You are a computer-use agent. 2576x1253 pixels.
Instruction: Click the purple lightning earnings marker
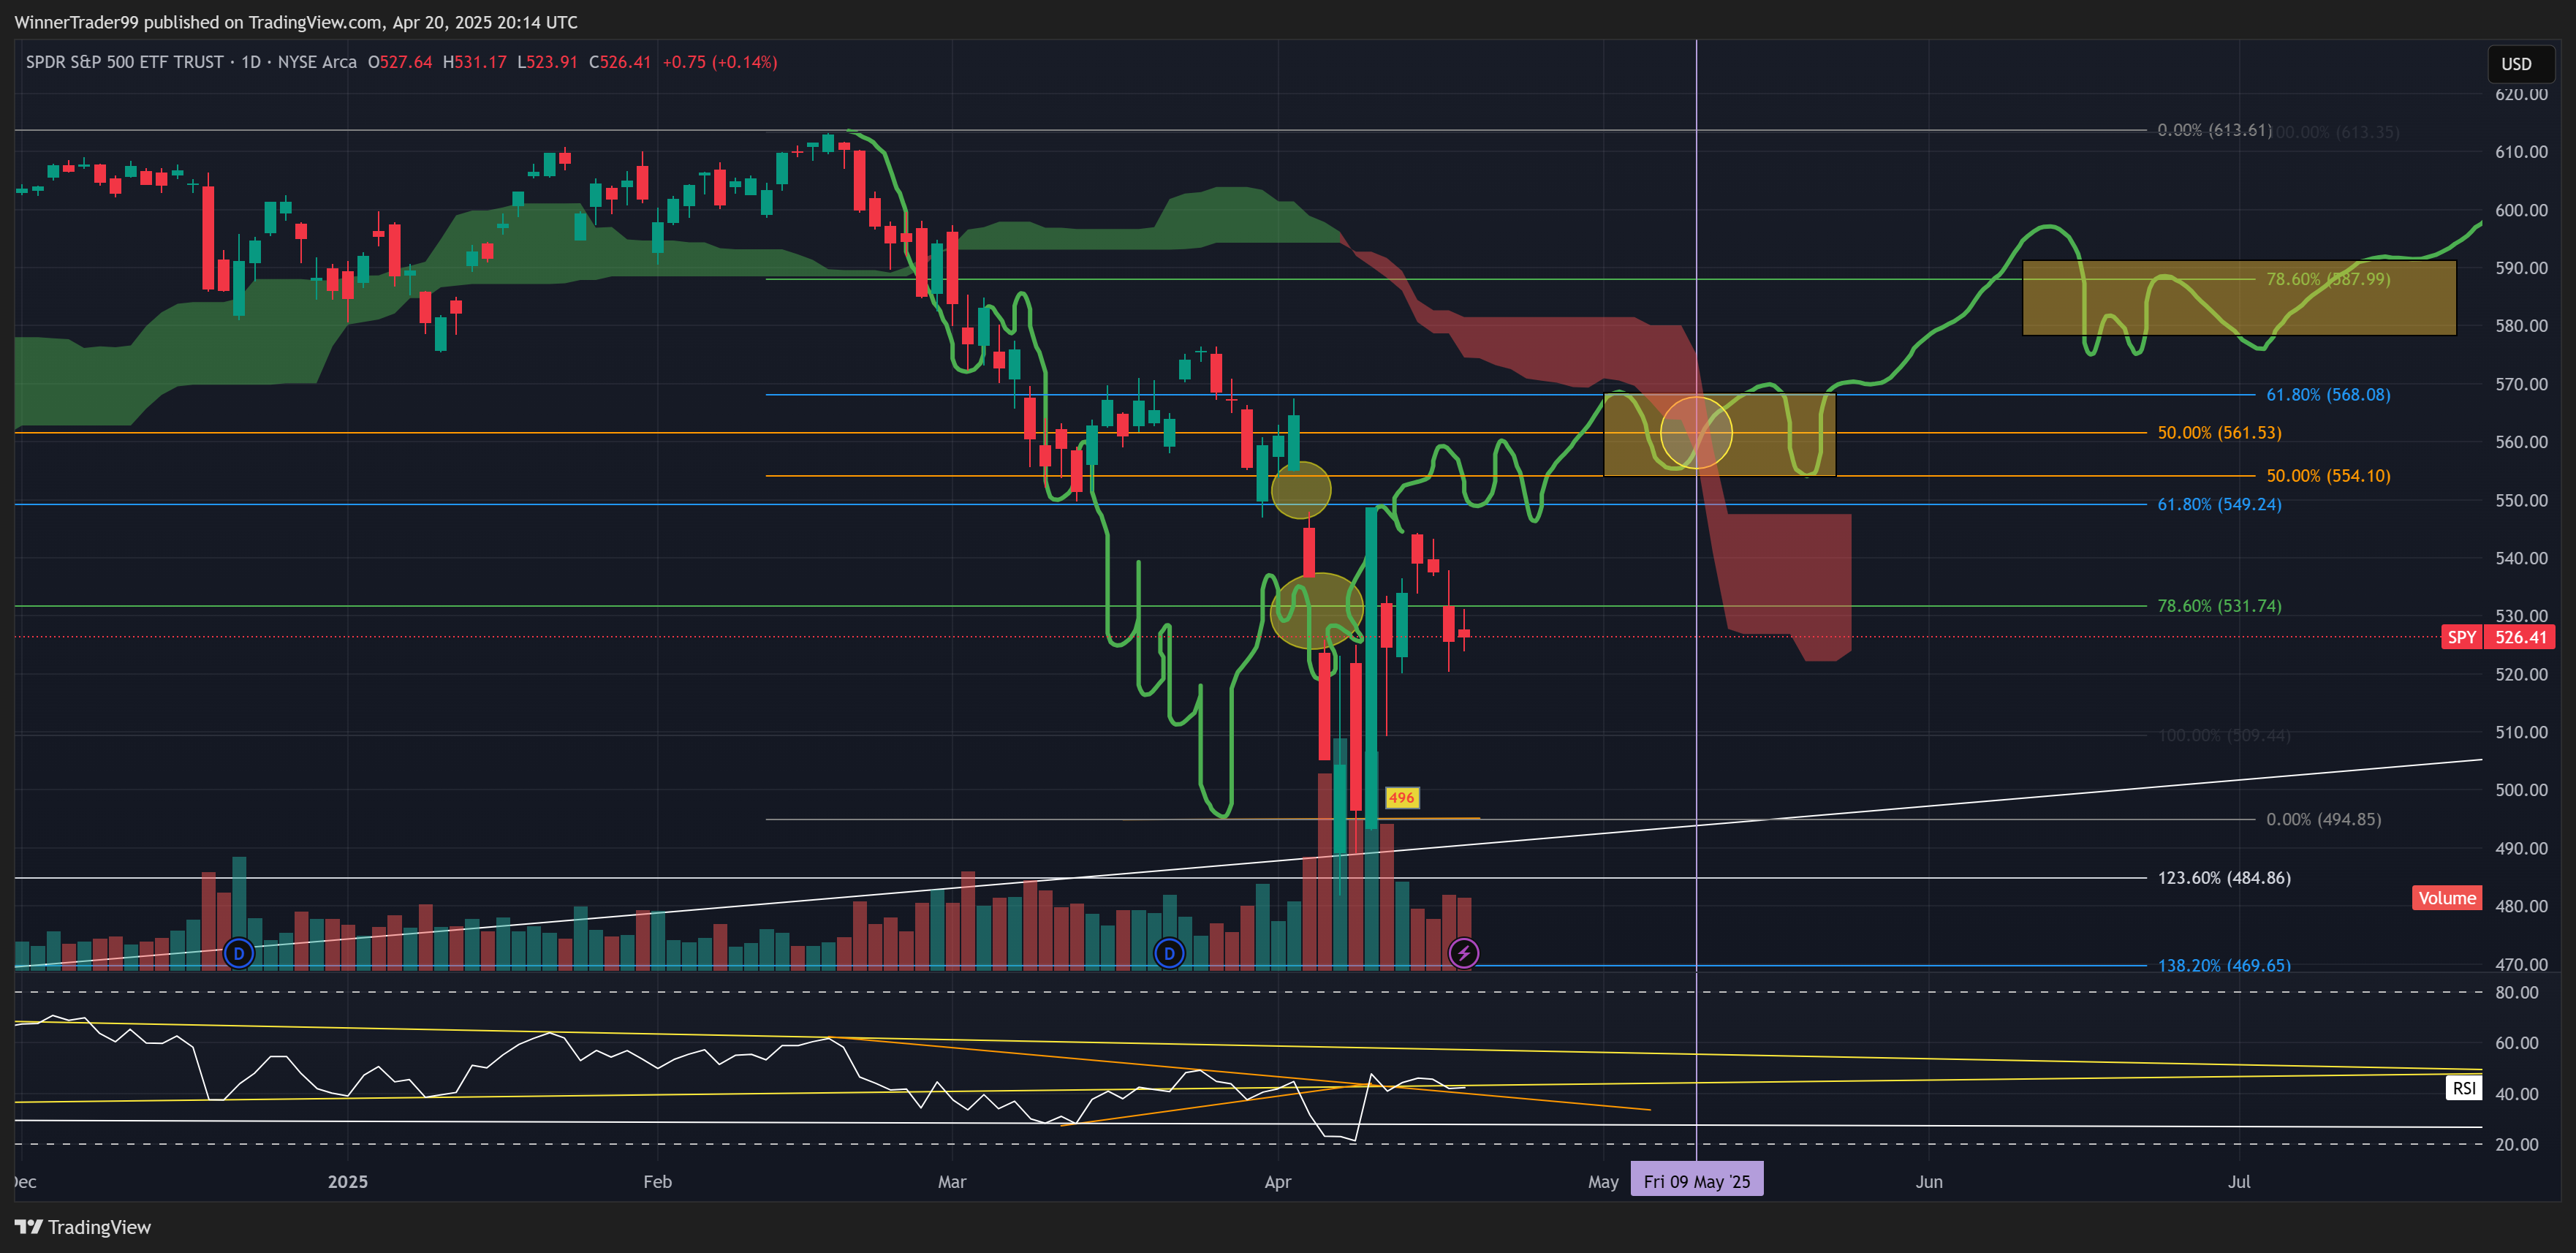pyautogui.click(x=1464, y=953)
